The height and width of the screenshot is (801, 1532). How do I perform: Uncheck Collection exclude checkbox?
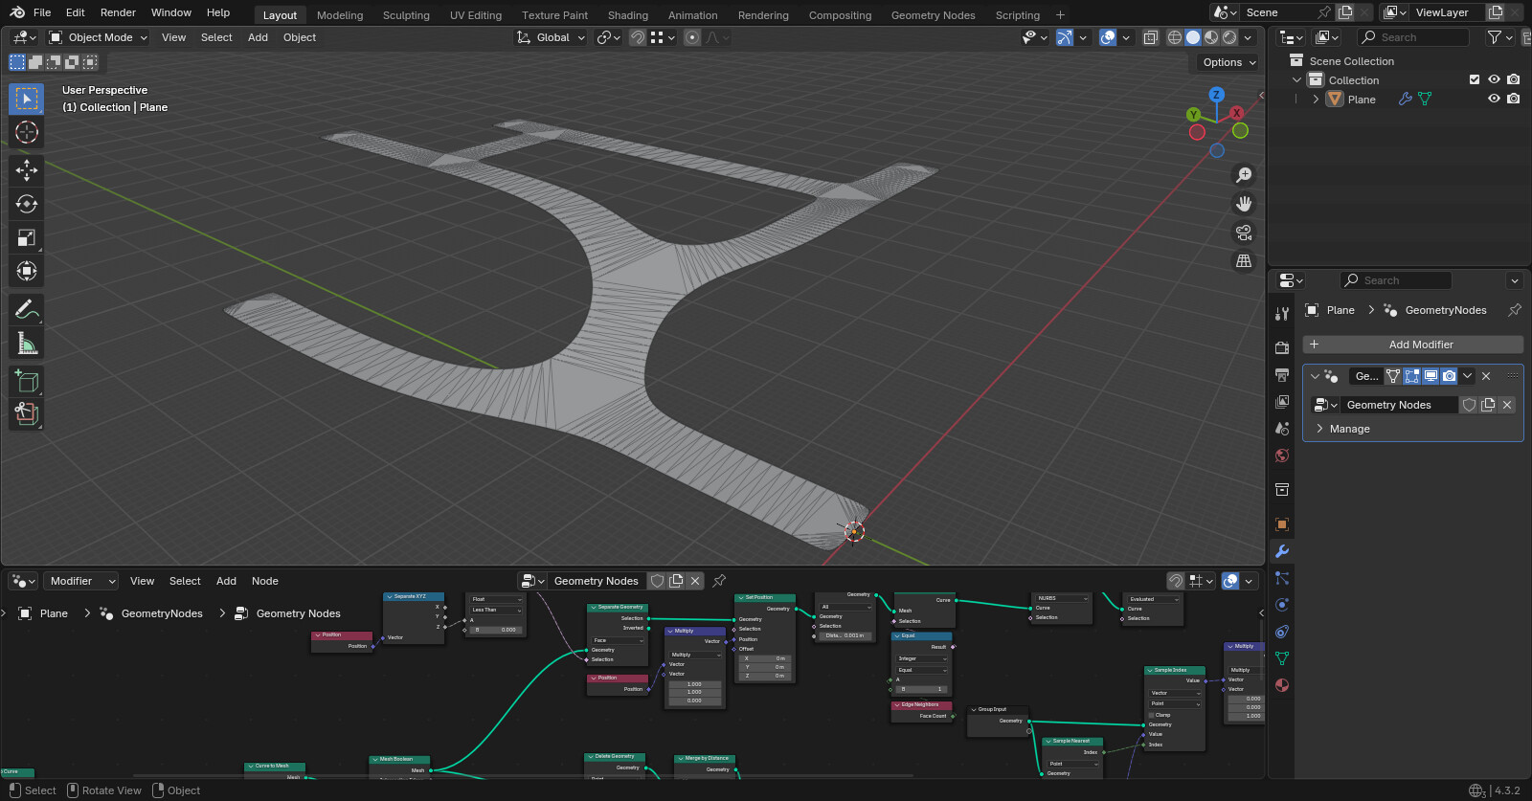click(1475, 79)
